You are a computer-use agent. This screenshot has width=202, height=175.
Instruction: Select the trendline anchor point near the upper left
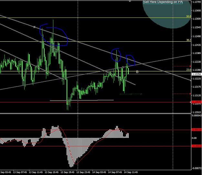tap(34, 27)
